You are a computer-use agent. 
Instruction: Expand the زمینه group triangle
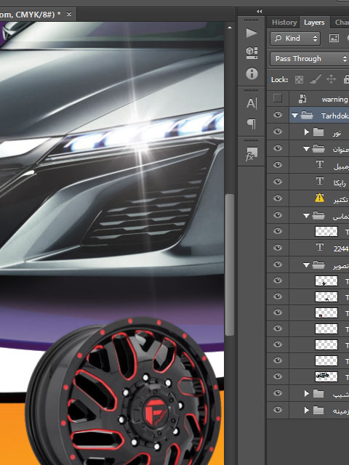tap(307, 410)
